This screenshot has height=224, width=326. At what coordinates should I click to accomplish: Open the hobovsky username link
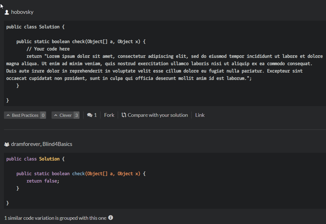[x=22, y=12]
